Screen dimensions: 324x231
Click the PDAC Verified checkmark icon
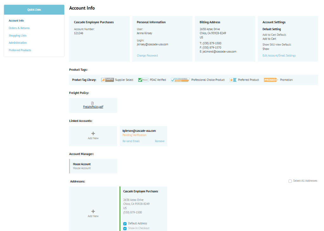pos(143,80)
